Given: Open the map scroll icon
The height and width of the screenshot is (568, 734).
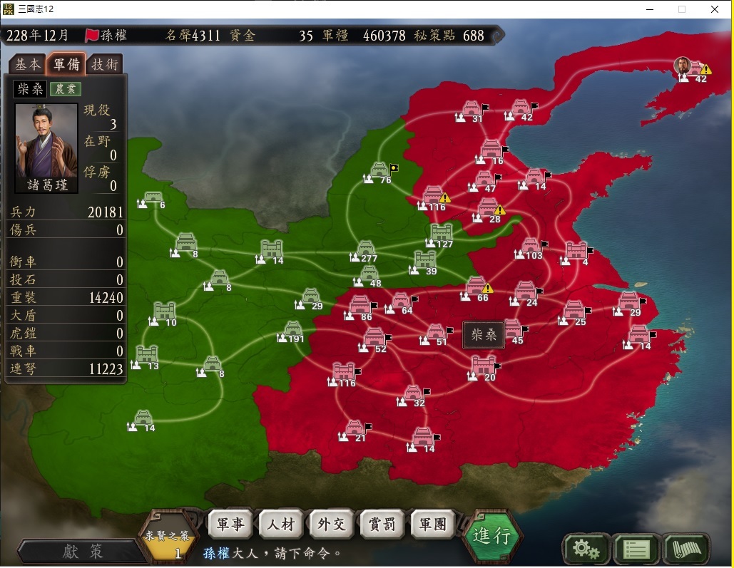Looking at the screenshot, I should click(685, 549).
